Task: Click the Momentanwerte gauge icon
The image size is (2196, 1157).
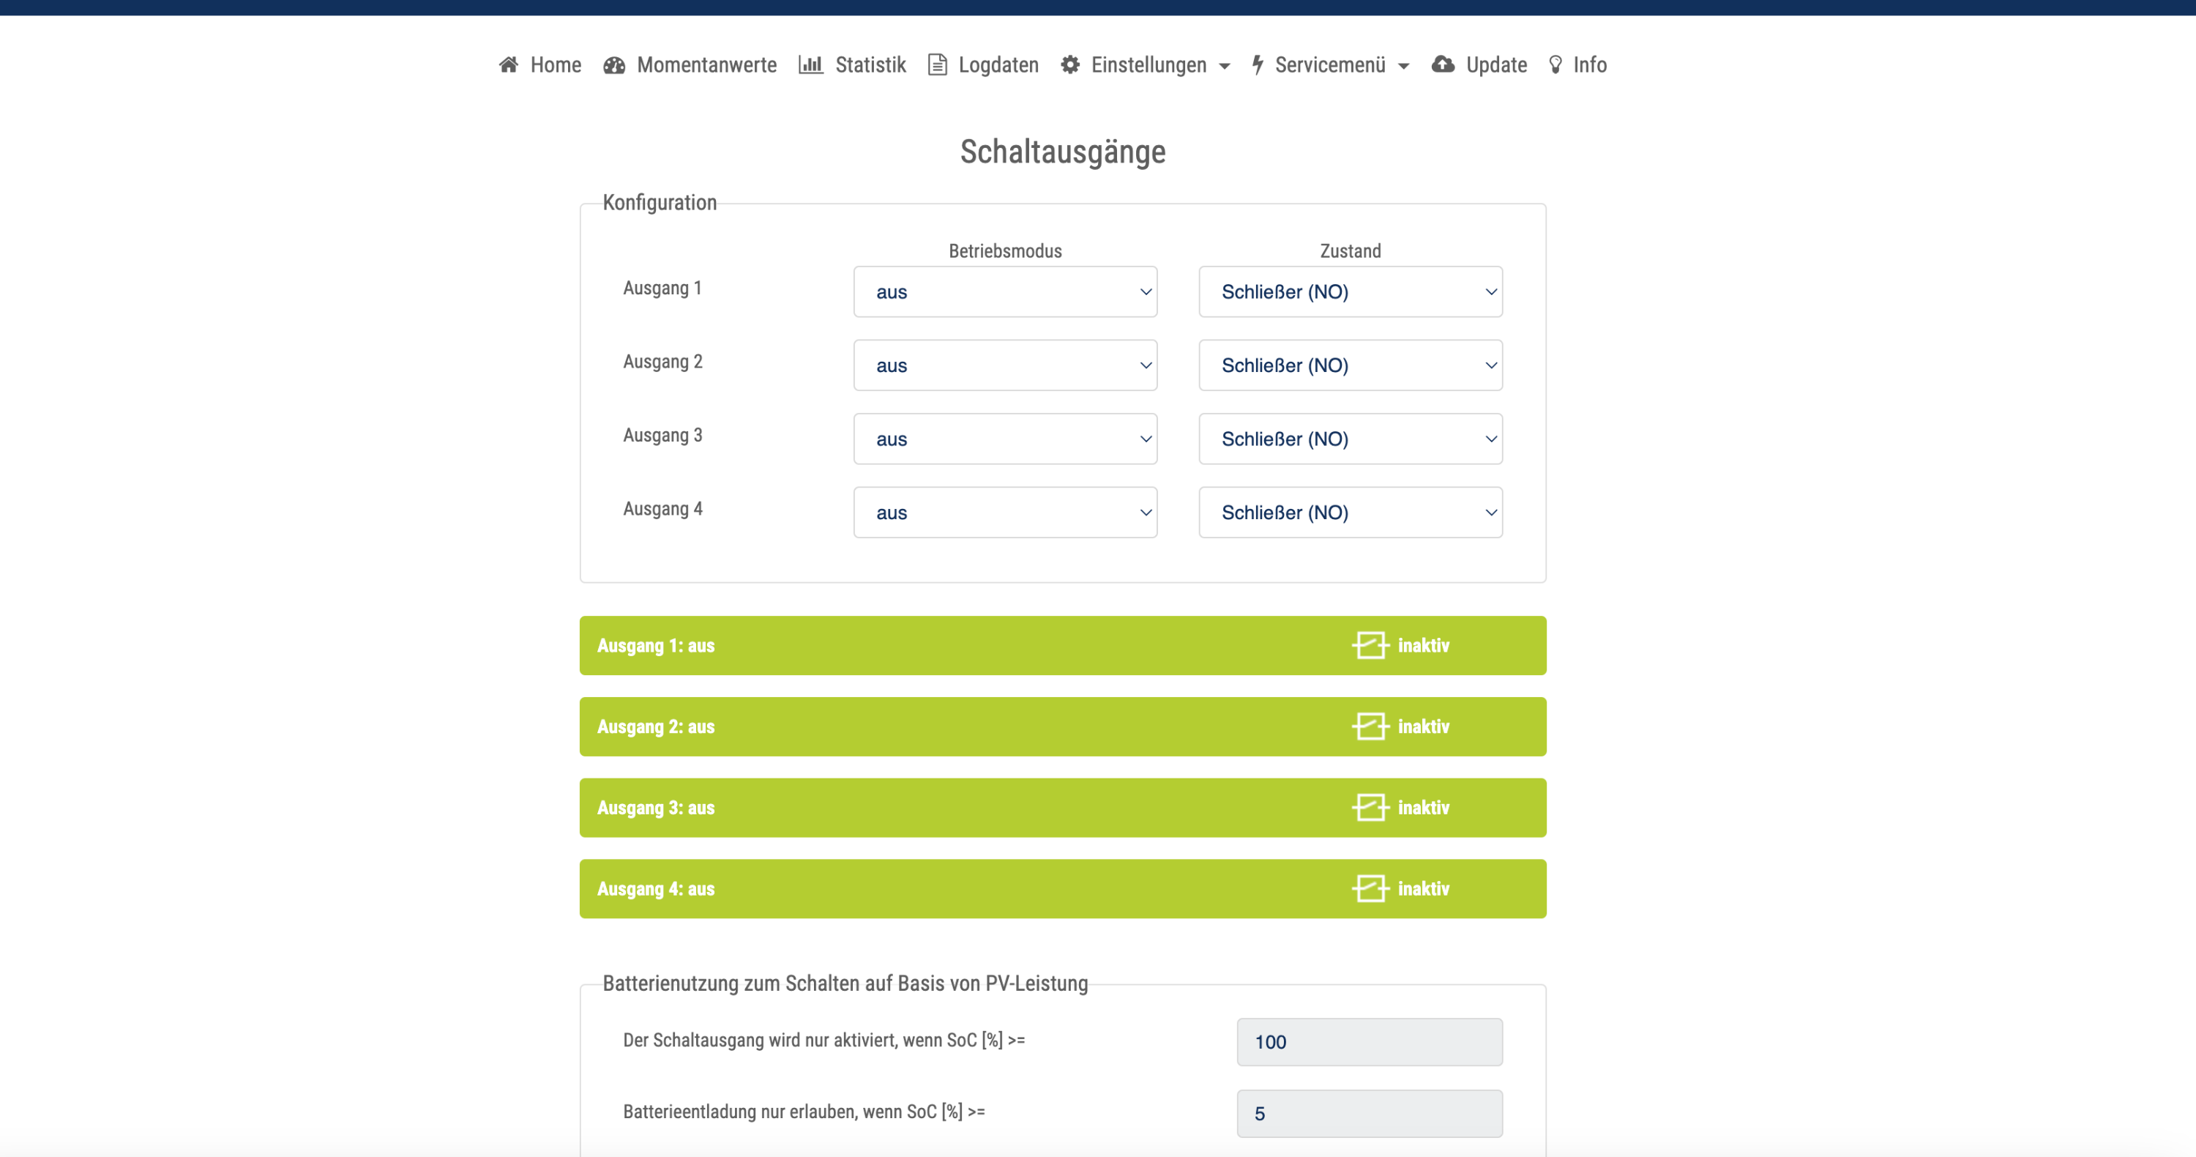Action: point(614,64)
